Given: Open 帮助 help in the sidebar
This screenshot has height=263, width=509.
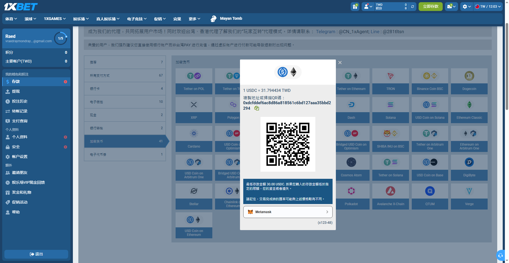Looking at the screenshot, I should click(x=36, y=212).
